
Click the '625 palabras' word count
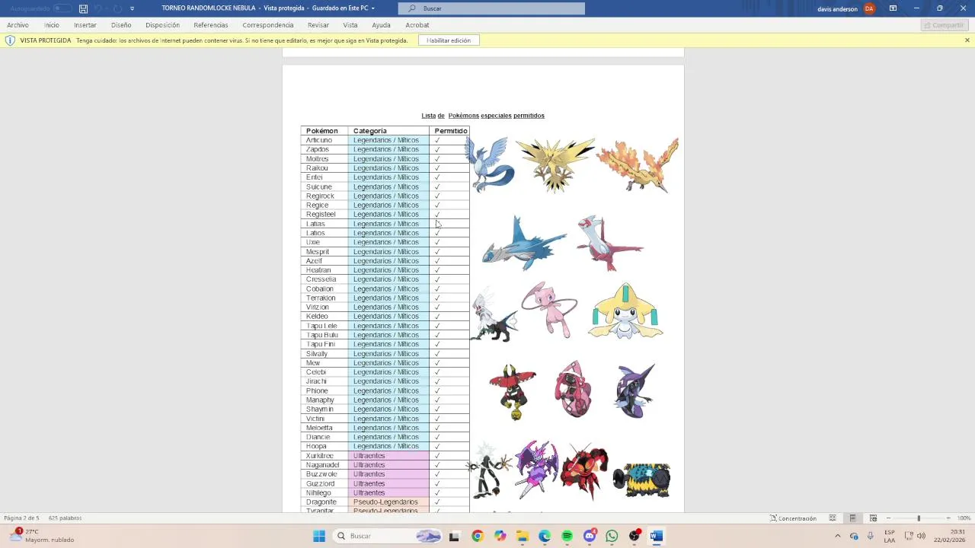65,518
